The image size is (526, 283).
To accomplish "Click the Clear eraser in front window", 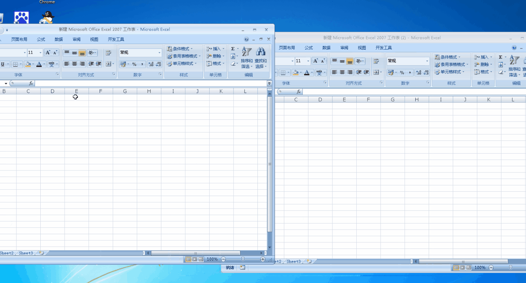I will (233, 64).
